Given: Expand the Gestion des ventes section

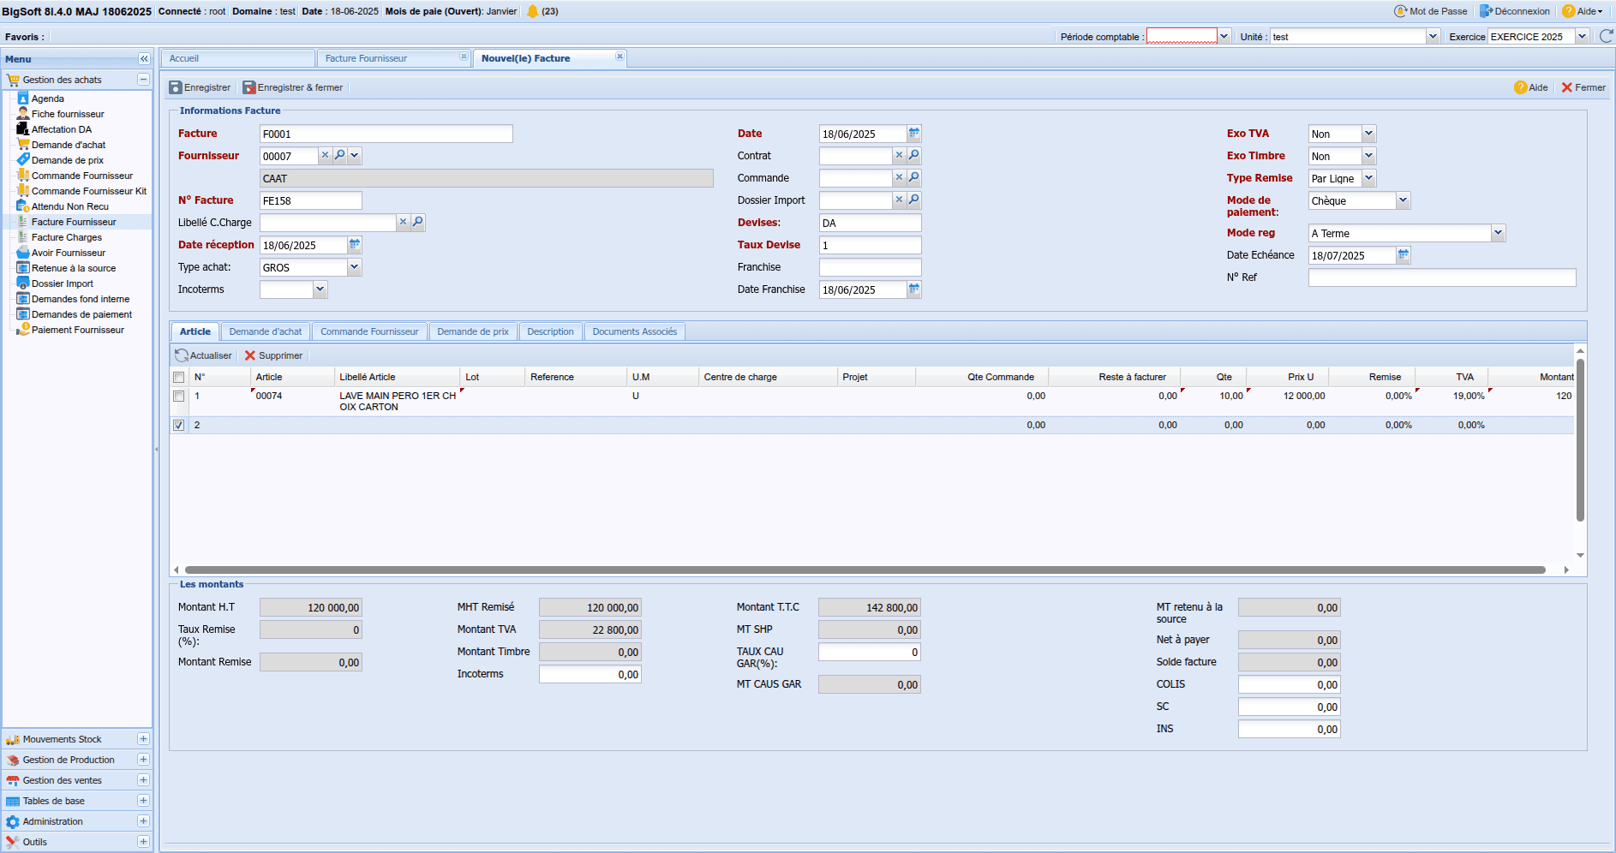Looking at the screenshot, I should (143, 780).
